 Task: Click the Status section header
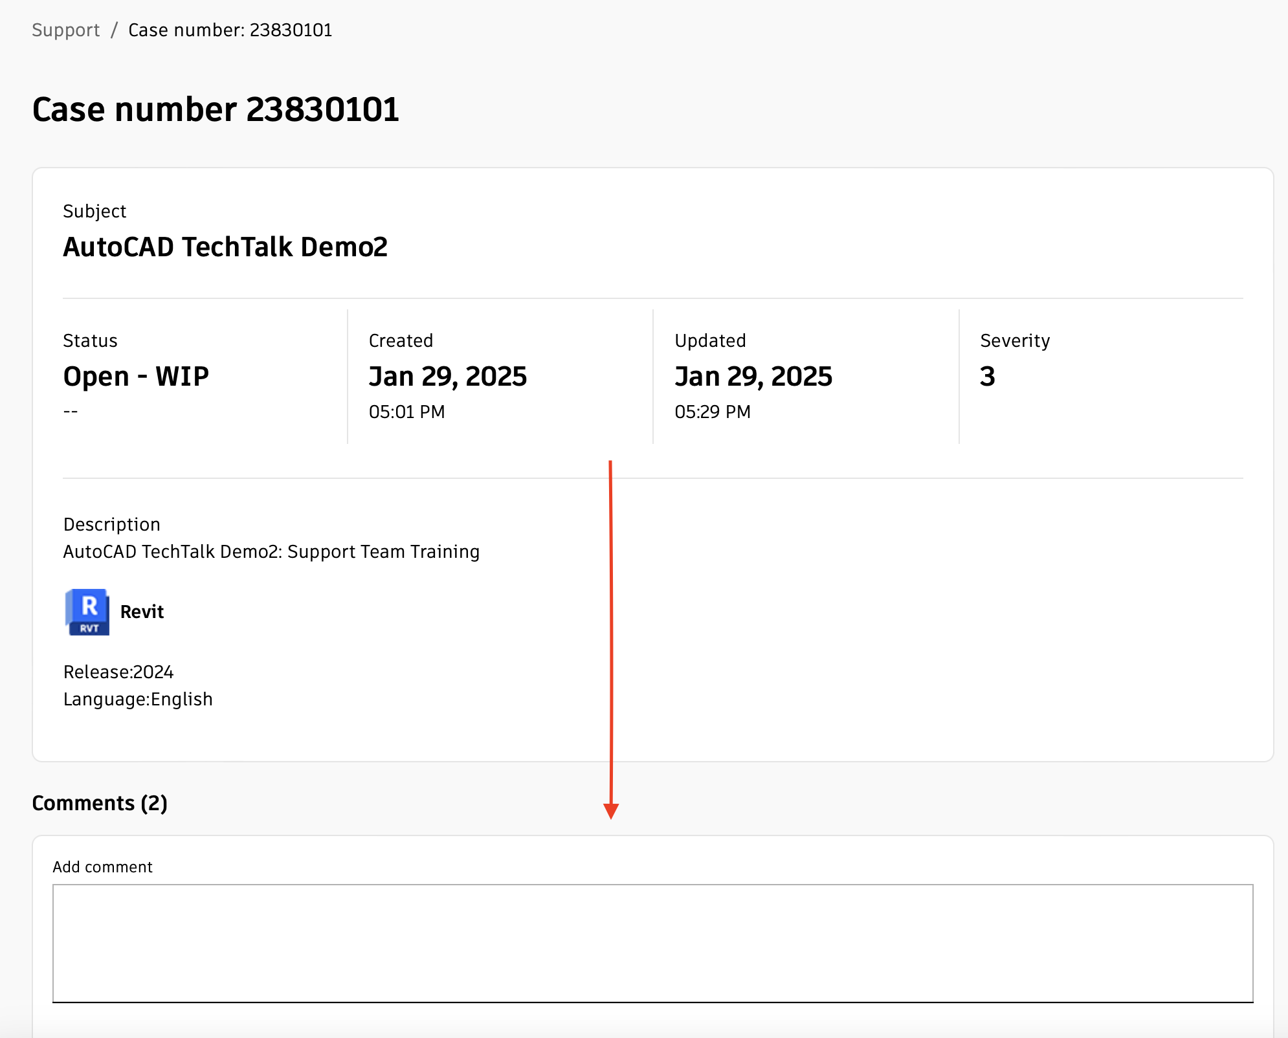[x=90, y=340]
